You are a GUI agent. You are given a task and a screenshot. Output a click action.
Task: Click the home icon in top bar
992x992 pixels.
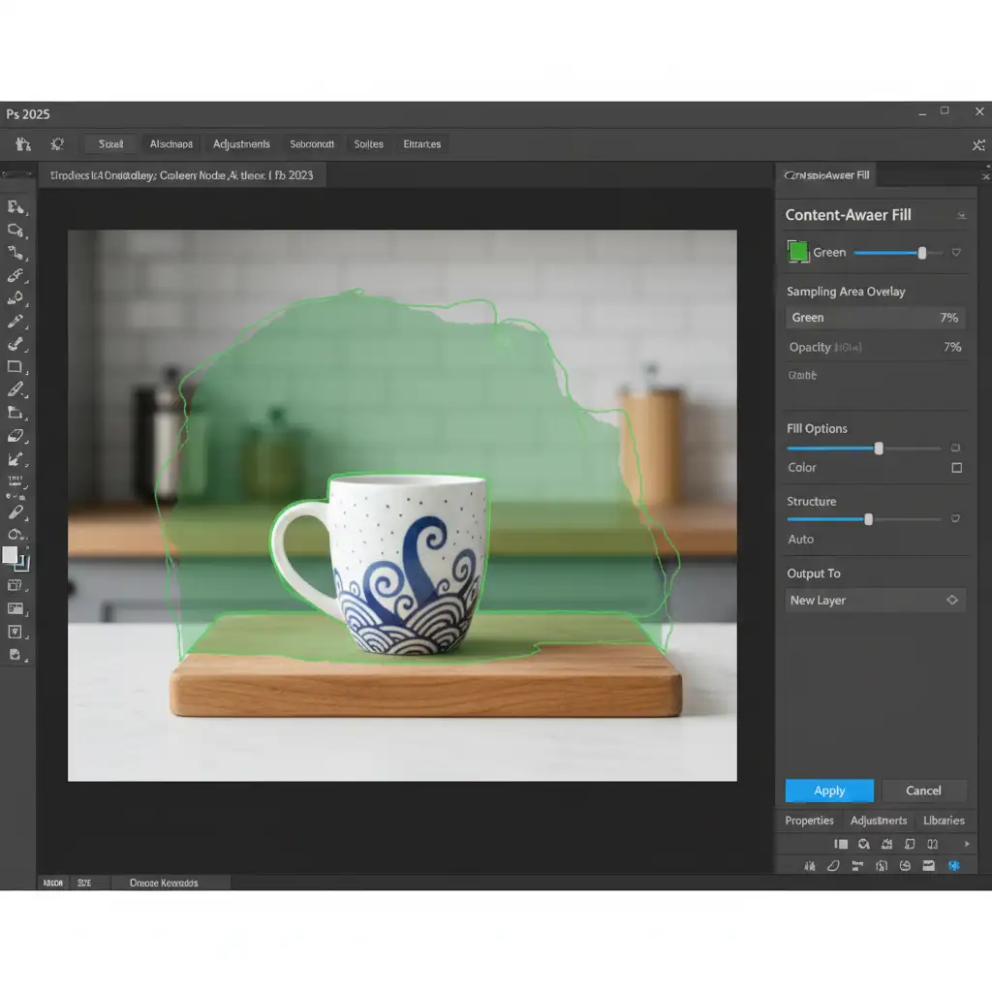click(x=23, y=144)
